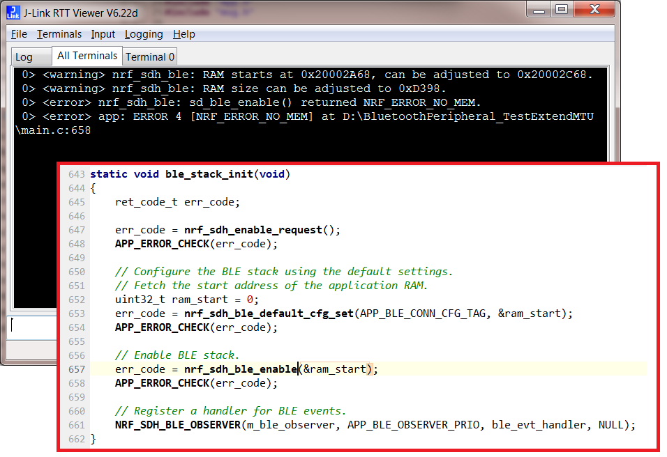Click nrf_sdh_ble_enable call in code

[x=240, y=369]
